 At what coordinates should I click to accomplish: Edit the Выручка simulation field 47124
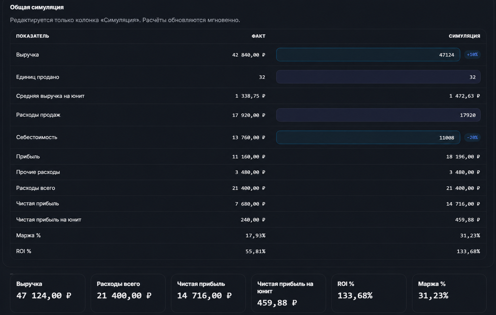pyautogui.click(x=368, y=54)
